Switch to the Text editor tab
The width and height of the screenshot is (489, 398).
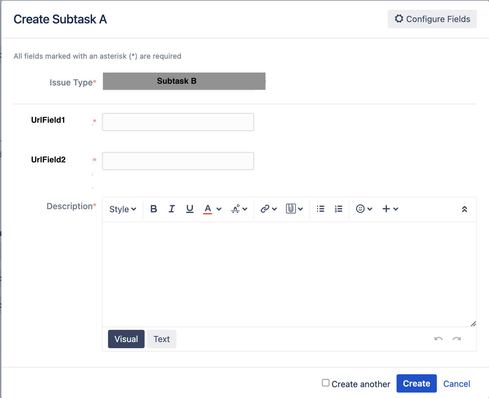click(x=162, y=339)
